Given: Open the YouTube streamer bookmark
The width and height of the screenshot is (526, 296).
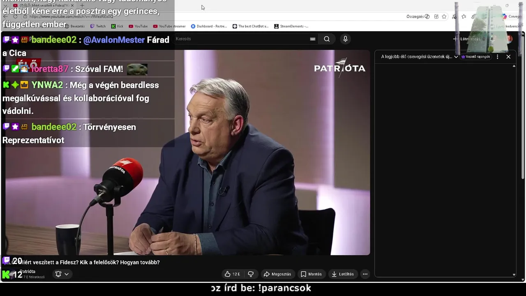Looking at the screenshot, I should pyautogui.click(x=169, y=26).
